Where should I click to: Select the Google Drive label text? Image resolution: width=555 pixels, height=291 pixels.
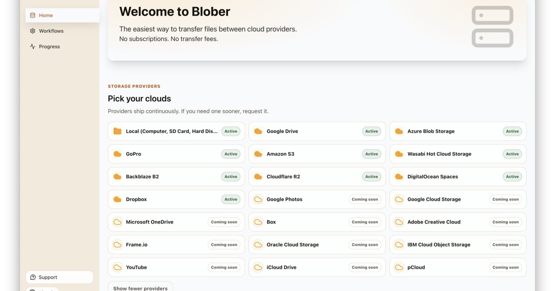282,131
